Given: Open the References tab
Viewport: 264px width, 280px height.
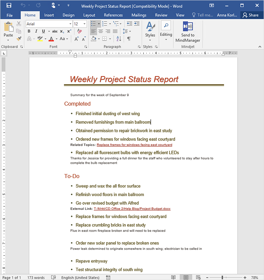Looking at the screenshot, I should pos(113,15).
